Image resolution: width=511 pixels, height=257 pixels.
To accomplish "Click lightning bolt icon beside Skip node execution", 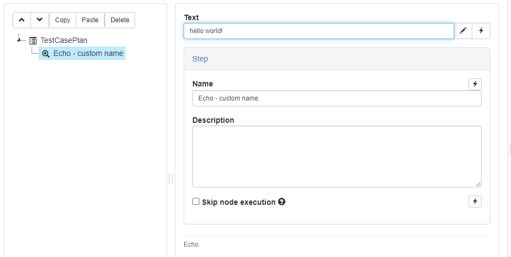I will point(475,202).
